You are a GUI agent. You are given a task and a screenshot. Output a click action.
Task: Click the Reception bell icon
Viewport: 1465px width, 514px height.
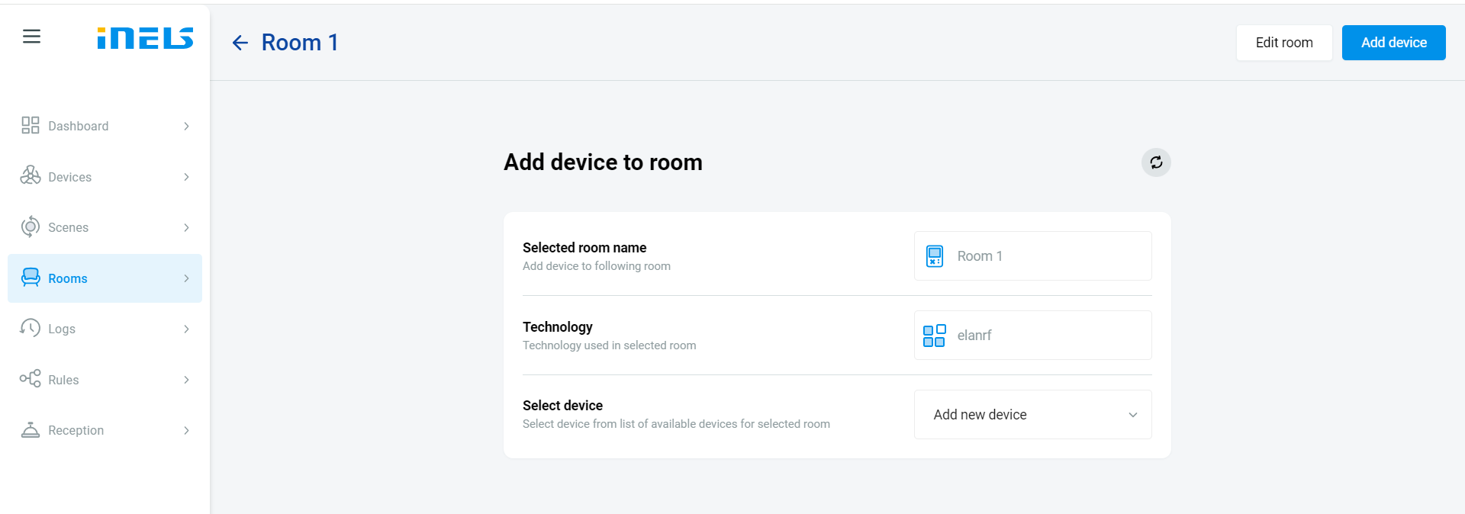point(31,430)
